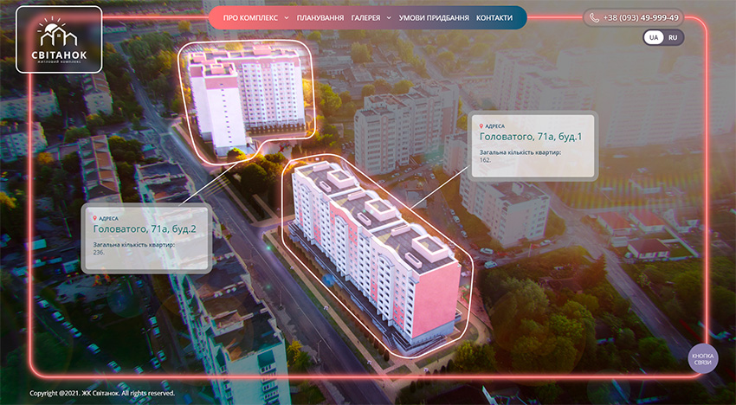Screen dimensions: 736x405
Task: Click the КНОПКА СВЯЗИ round button
Action: [703, 359]
